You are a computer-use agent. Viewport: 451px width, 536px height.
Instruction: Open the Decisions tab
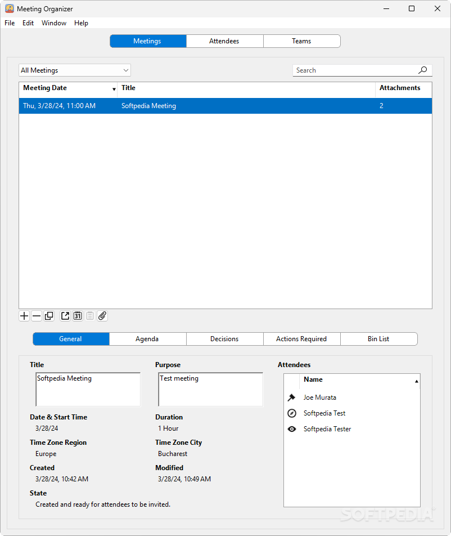click(x=224, y=339)
